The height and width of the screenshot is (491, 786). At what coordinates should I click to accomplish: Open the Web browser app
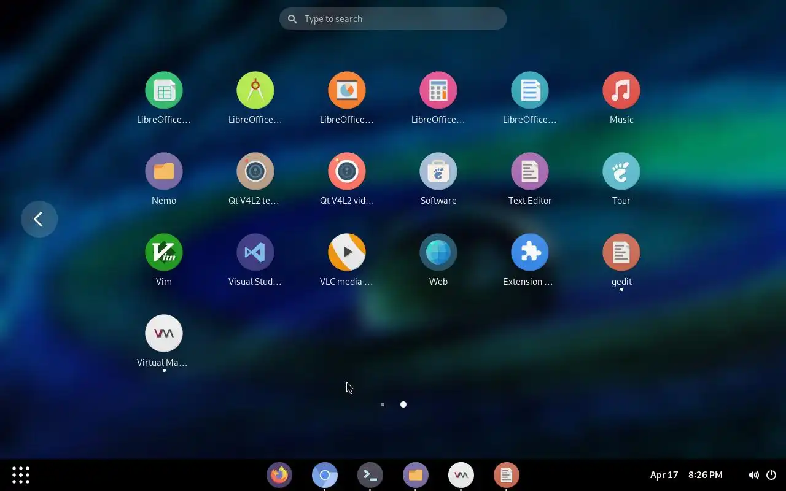pyautogui.click(x=438, y=252)
